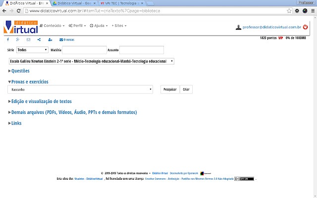Open the Didático Virtual footer link
The height and width of the screenshot is (198, 317).
click(x=160, y=173)
